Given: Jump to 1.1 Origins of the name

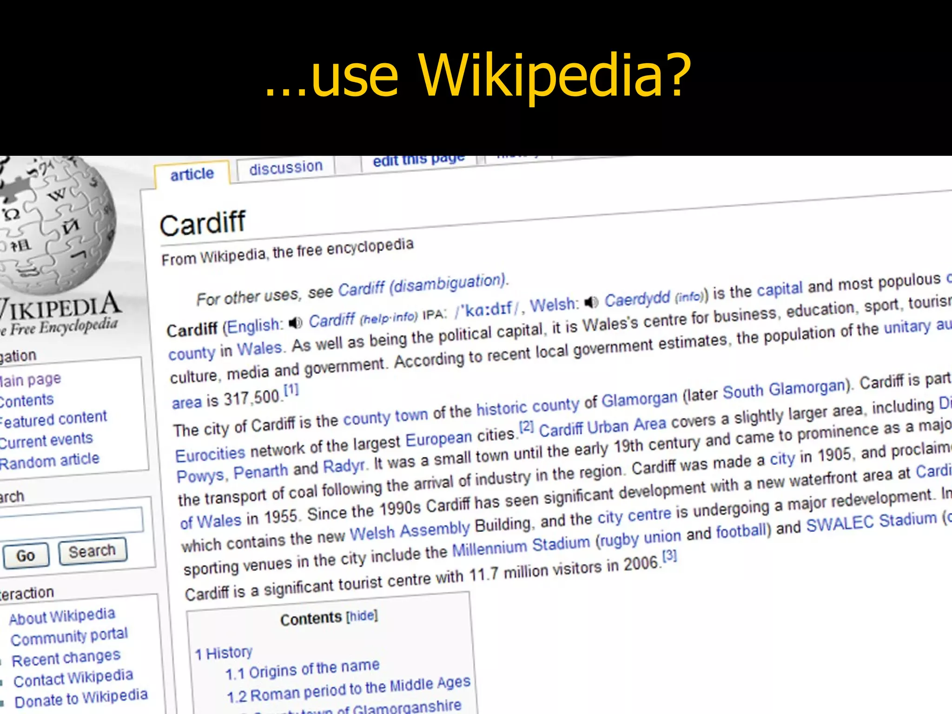Looking at the screenshot, I should pos(302,669).
